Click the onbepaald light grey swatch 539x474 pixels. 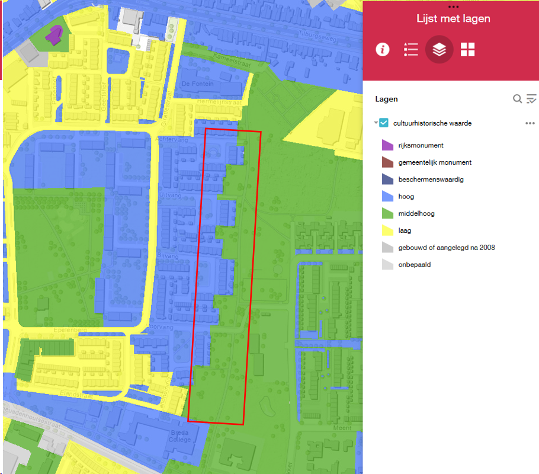(387, 264)
